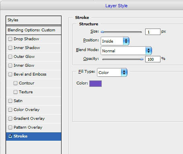Enable the Color Overlay checkbox
This screenshot has height=154, width=183.
click(10, 110)
